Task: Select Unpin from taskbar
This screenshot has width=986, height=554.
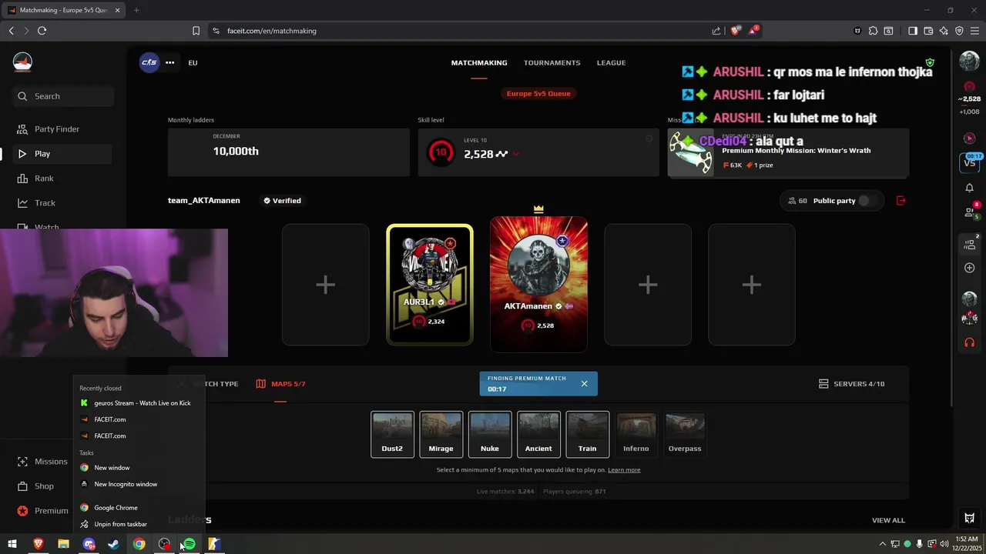Action: [139, 524]
